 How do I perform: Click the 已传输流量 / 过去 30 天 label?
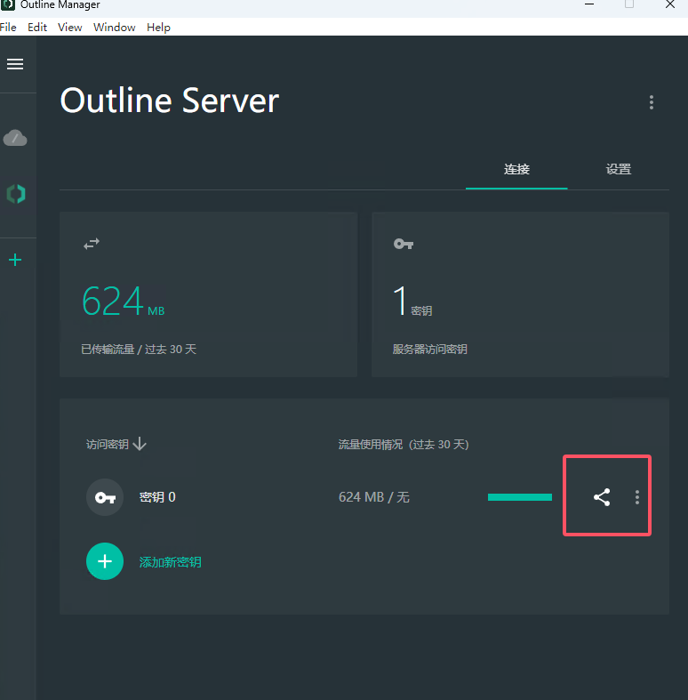[139, 349]
